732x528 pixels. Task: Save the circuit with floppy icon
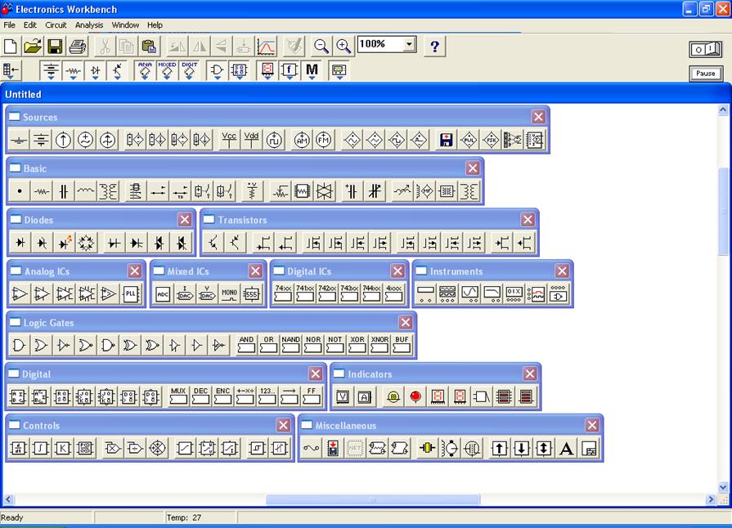tap(55, 46)
